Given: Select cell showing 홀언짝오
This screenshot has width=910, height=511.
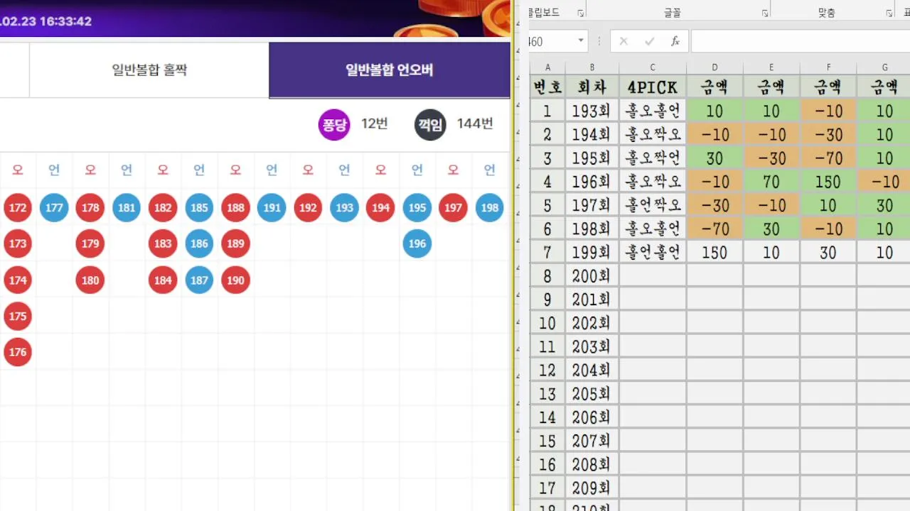Looking at the screenshot, I should click(x=653, y=205).
